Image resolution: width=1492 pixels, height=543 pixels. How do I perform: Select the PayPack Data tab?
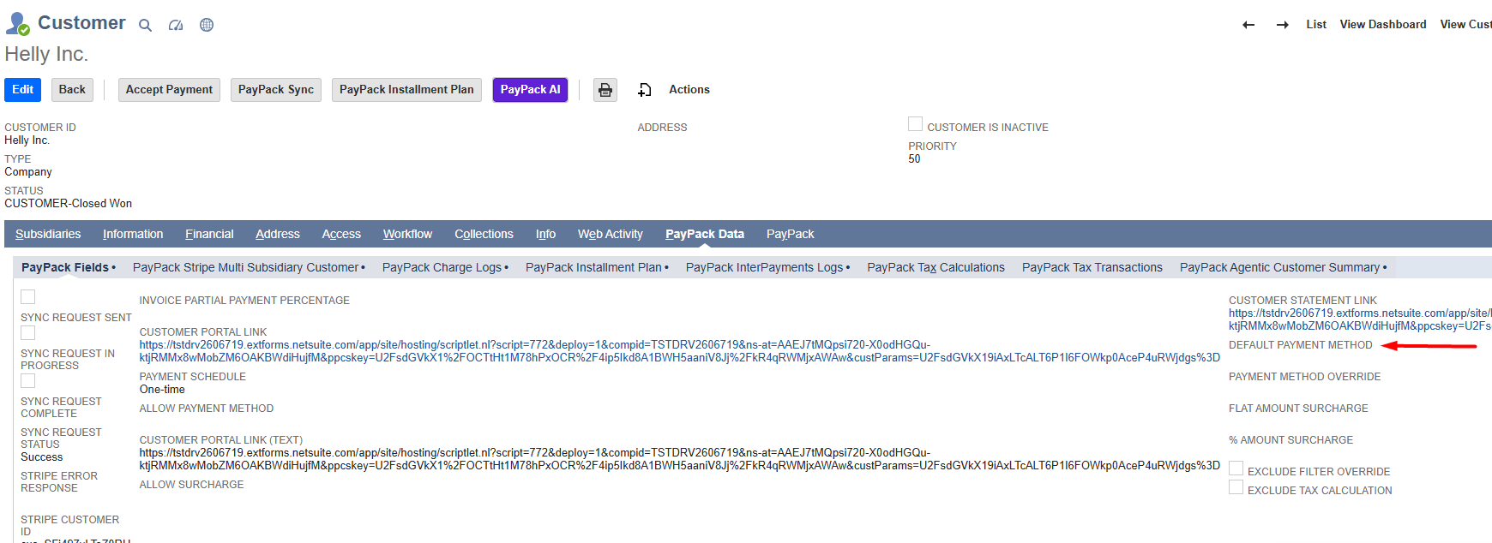(x=705, y=234)
